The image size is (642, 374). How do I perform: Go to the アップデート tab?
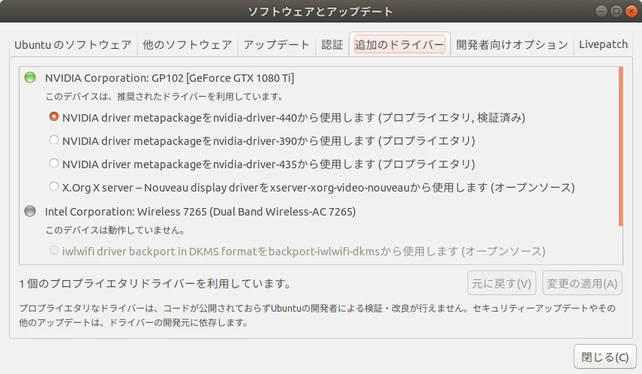coord(276,44)
